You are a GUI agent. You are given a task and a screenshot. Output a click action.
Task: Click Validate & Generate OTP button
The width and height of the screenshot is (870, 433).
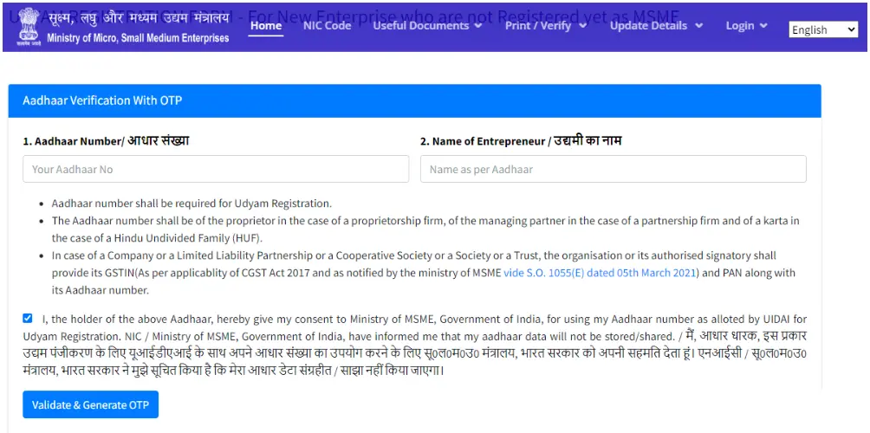[90, 404]
